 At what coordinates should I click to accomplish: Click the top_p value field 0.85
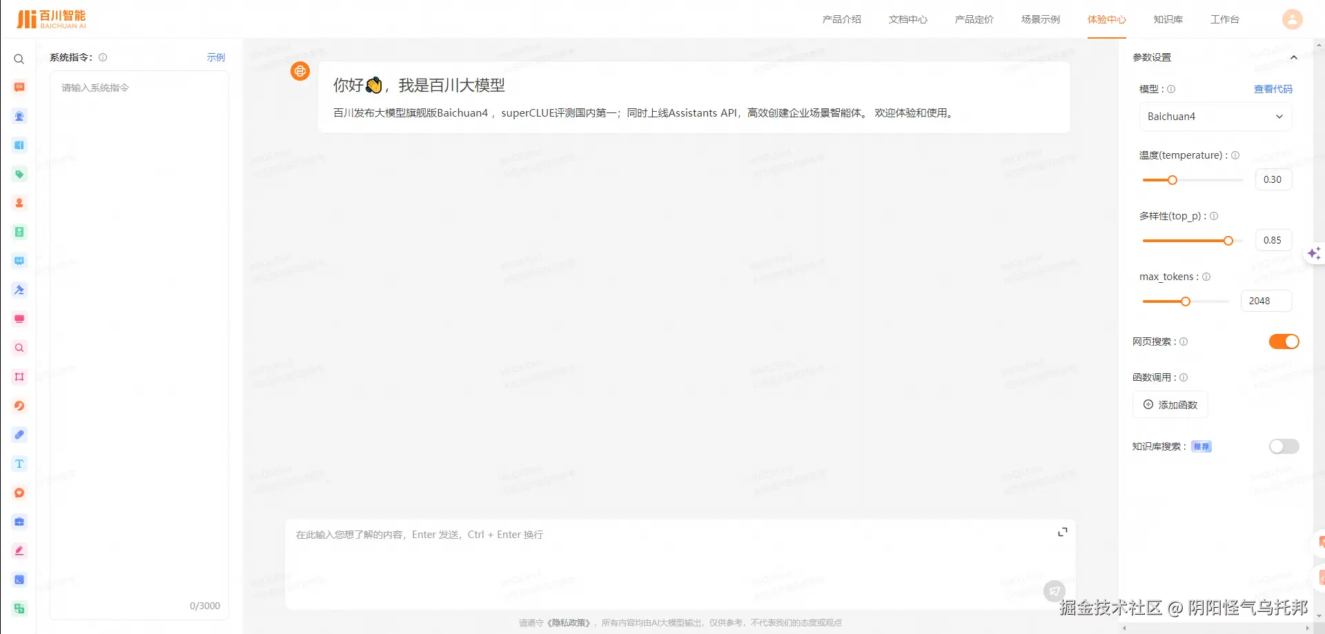pos(1273,240)
